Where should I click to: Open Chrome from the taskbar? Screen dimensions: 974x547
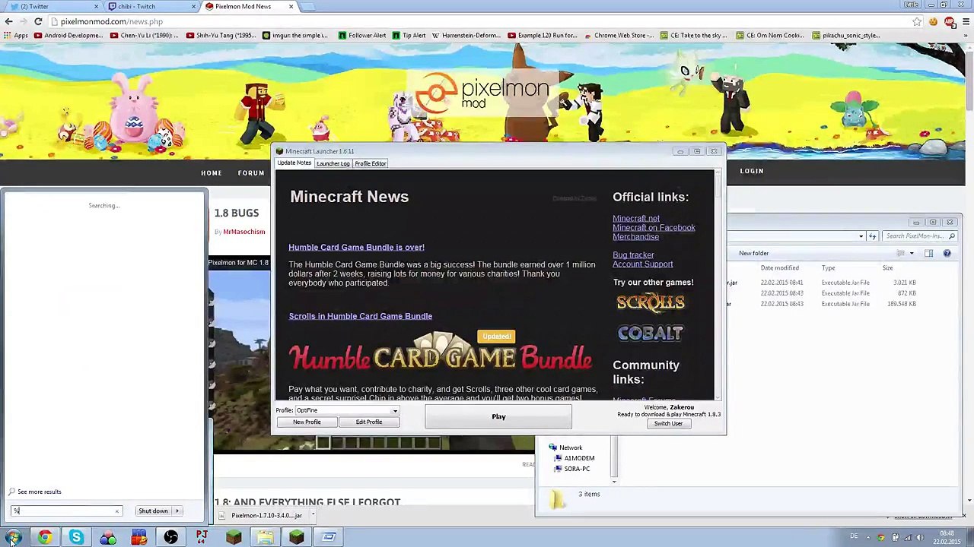tap(45, 538)
